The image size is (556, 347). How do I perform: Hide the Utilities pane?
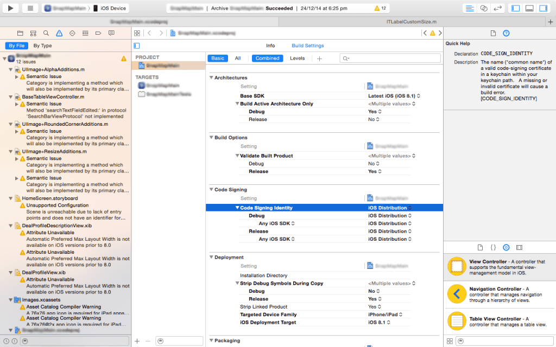(x=543, y=8)
